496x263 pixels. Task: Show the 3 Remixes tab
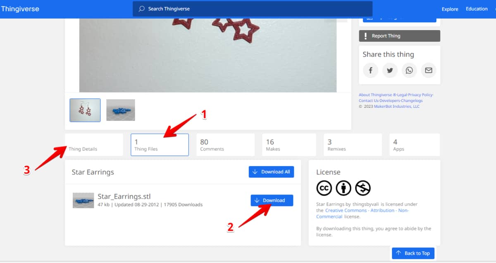353,145
